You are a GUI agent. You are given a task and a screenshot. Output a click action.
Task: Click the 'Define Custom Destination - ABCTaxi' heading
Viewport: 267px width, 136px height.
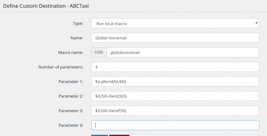click(46, 6)
